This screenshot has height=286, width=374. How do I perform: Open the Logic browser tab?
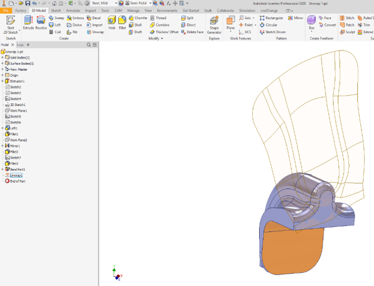tap(20, 45)
